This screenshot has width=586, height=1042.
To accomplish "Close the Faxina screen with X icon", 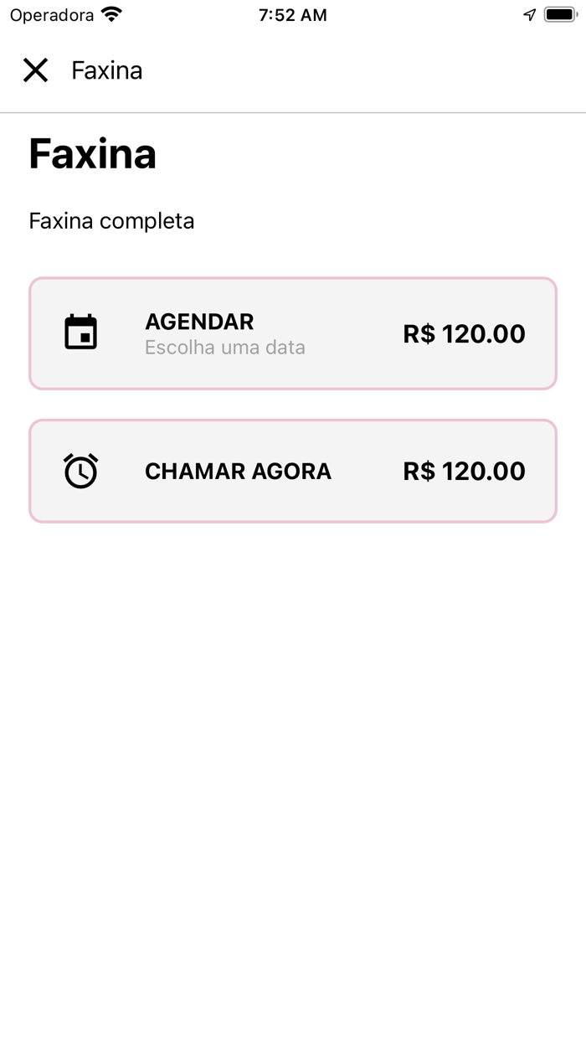I will (x=35, y=70).
